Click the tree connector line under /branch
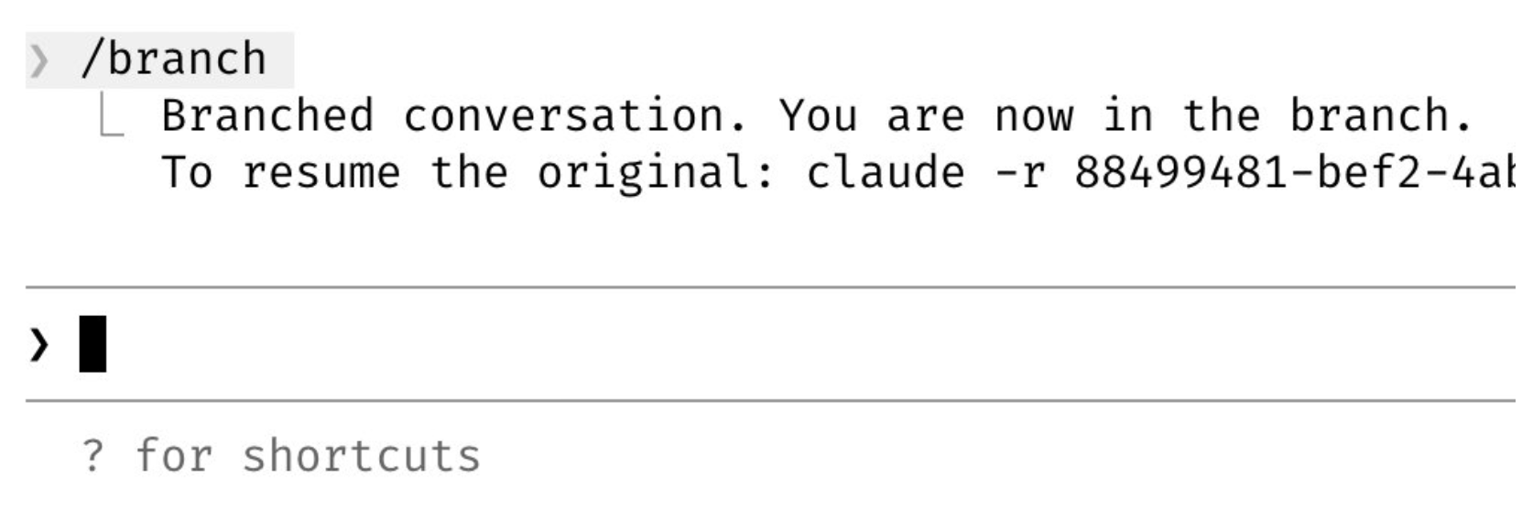The image size is (1522, 520). tap(110, 119)
